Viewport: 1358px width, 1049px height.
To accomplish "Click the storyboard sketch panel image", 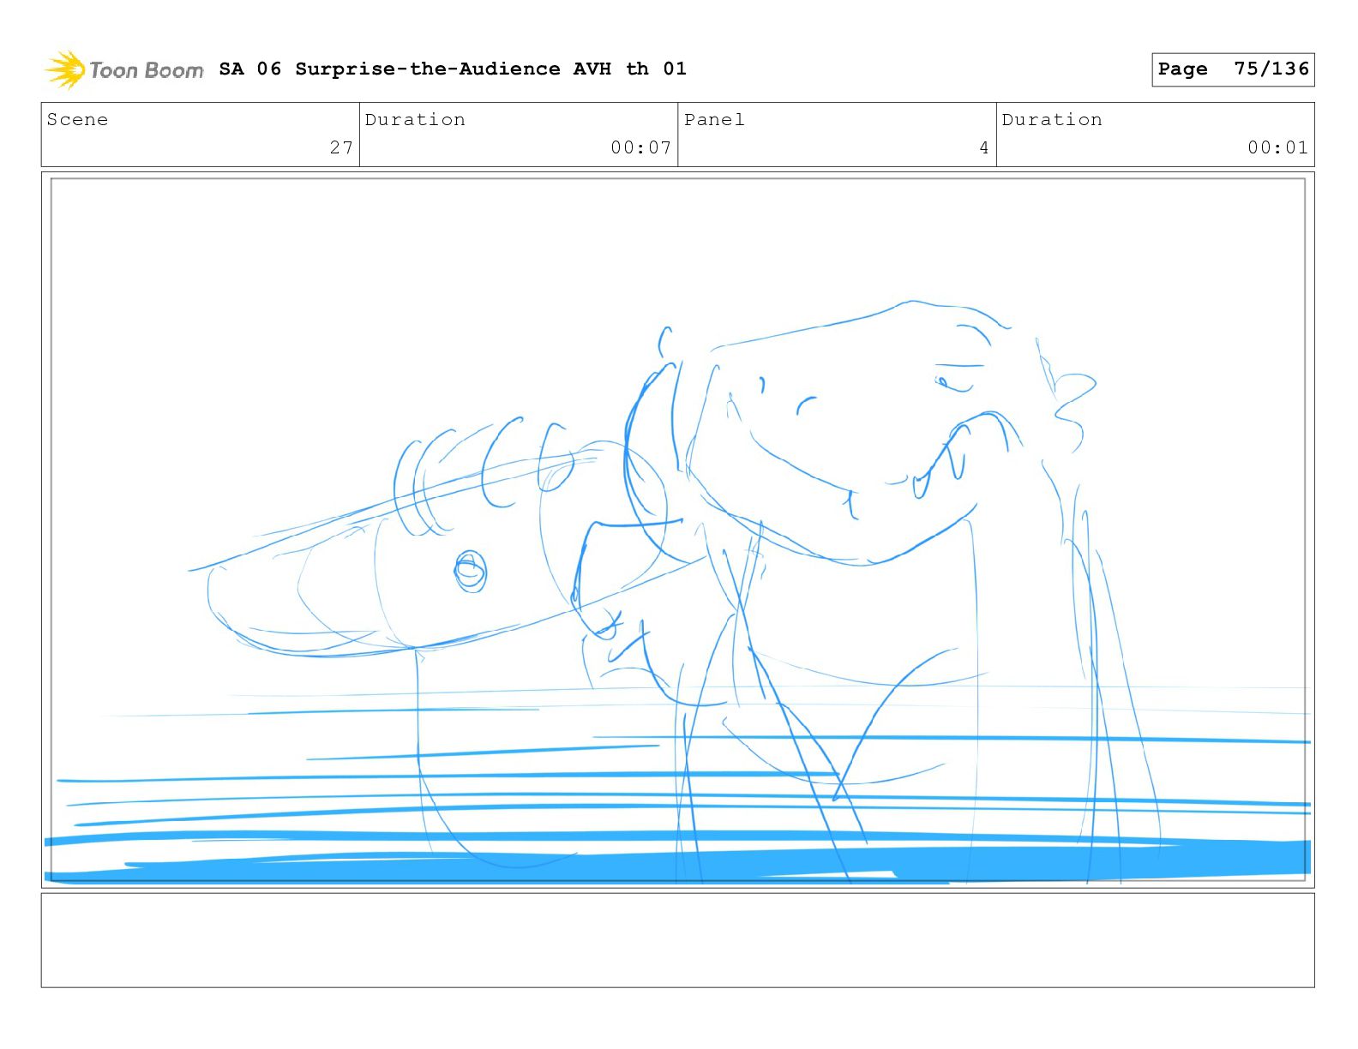I will pos(678,530).
